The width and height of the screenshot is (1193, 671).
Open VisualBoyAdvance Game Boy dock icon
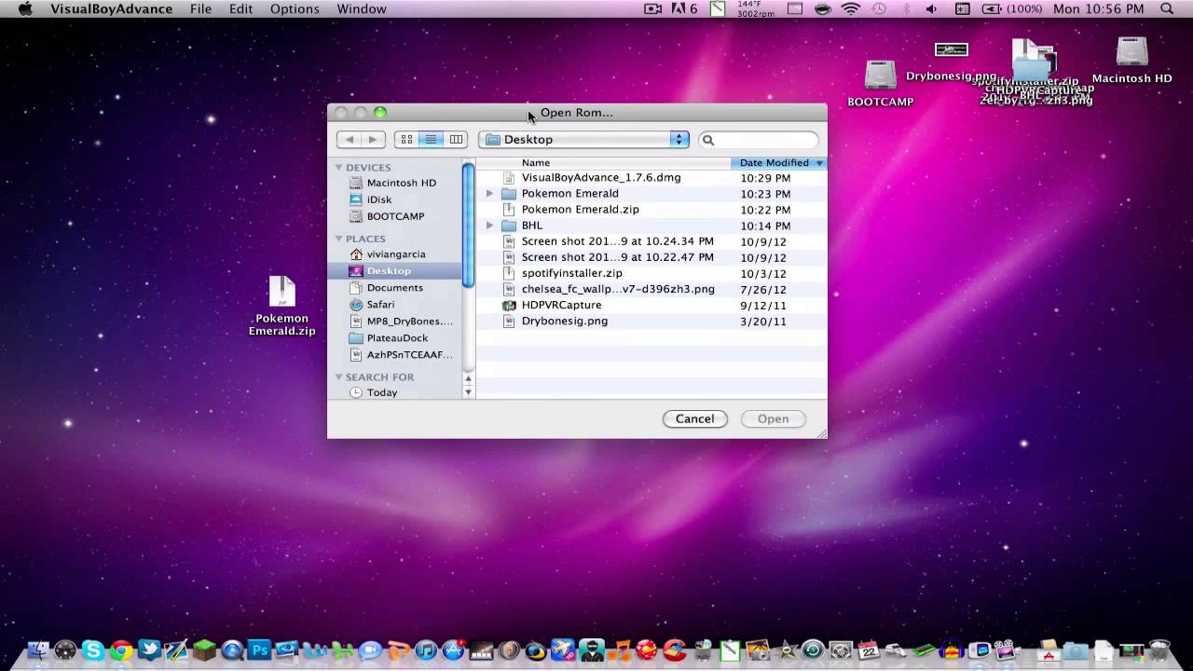click(979, 650)
